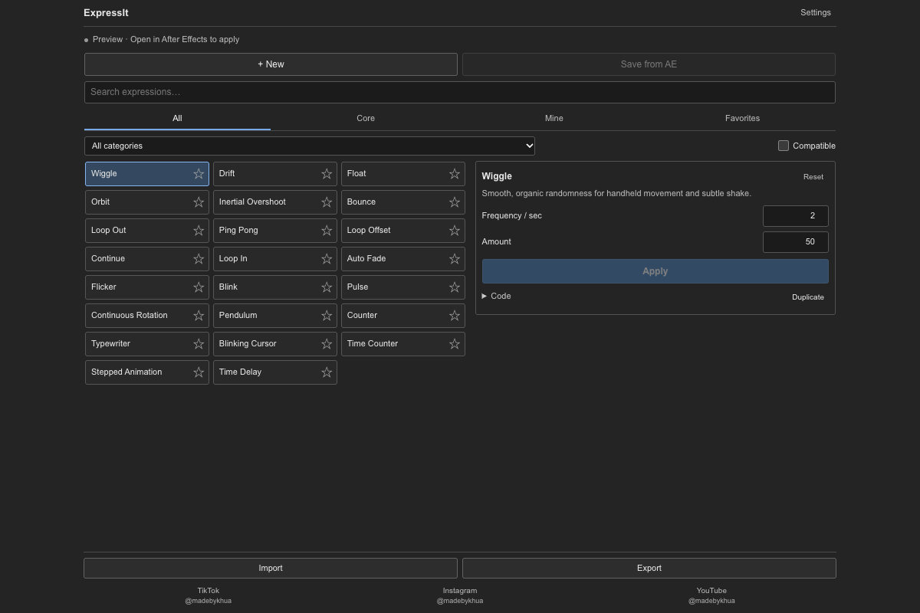
Task: Favorite the Counter expression star
Action: click(455, 316)
